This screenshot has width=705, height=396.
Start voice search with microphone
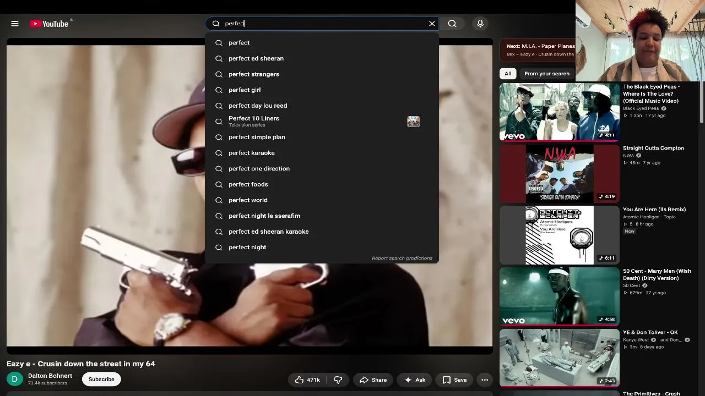pyautogui.click(x=480, y=24)
